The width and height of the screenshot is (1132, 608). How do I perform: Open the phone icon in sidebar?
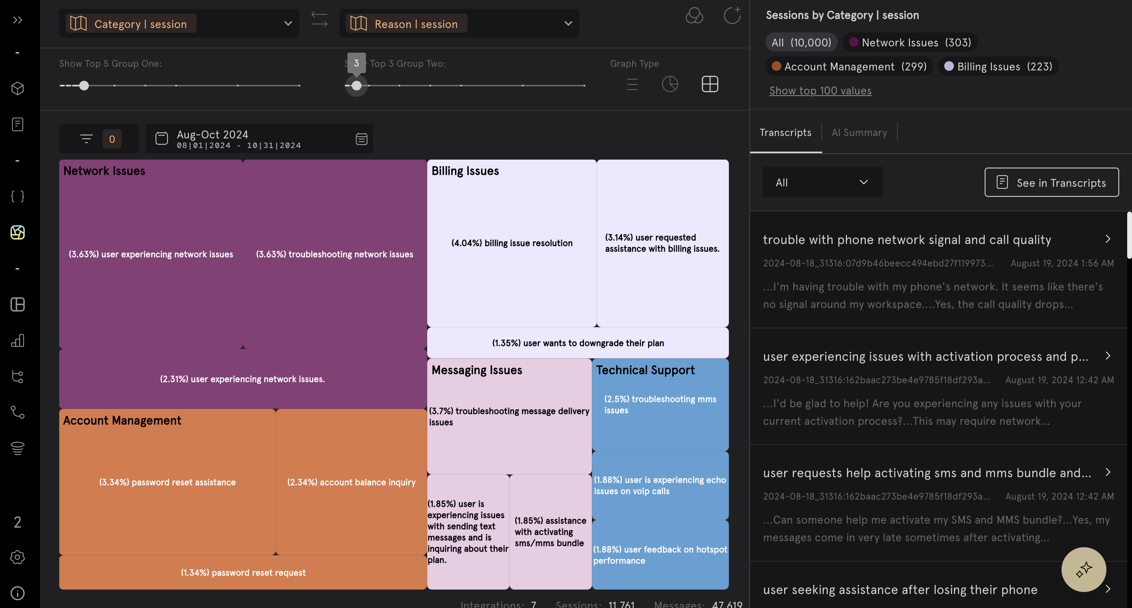[x=18, y=412]
